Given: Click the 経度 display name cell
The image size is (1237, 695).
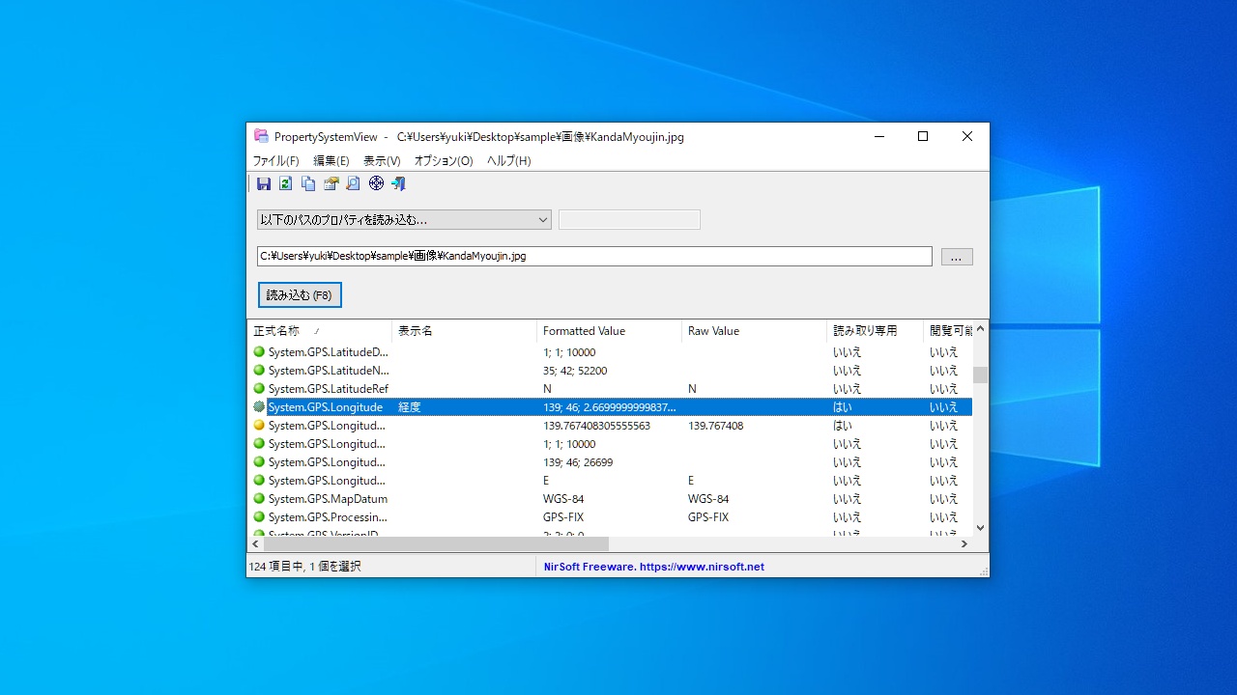Looking at the screenshot, I should [410, 406].
